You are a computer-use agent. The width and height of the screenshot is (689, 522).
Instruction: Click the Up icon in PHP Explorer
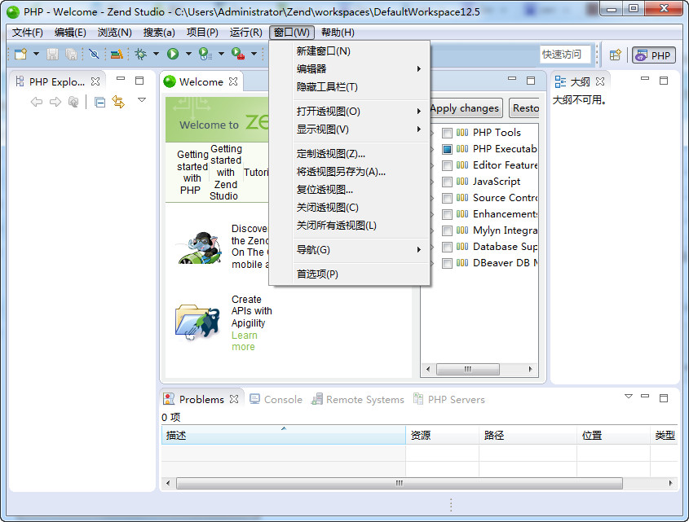[73, 103]
